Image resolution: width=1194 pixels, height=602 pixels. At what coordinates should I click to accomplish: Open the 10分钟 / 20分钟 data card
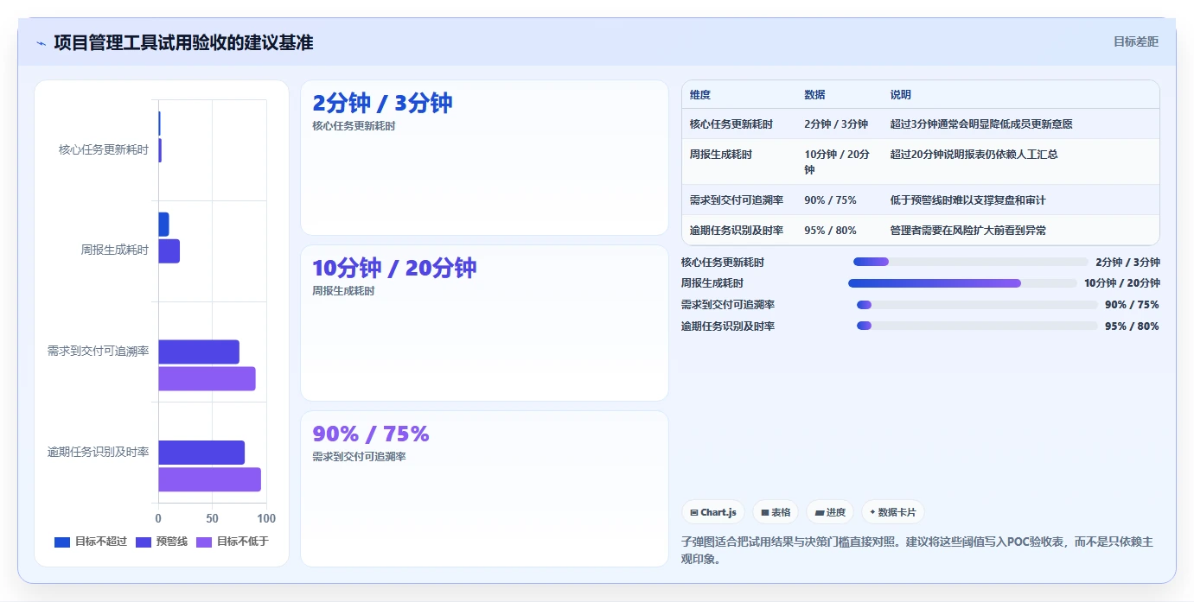coord(484,323)
